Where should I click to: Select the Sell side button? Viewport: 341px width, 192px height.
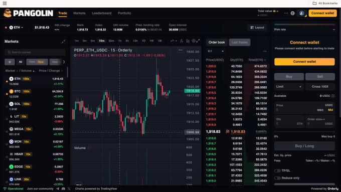pyautogui.click(x=320, y=77)
